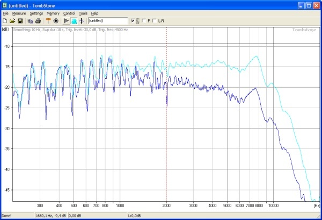Click the cyan curve peak near 8000 Hz
This screenshot has height=220, width=322.
pyautogui.click(x=257, y=56)
